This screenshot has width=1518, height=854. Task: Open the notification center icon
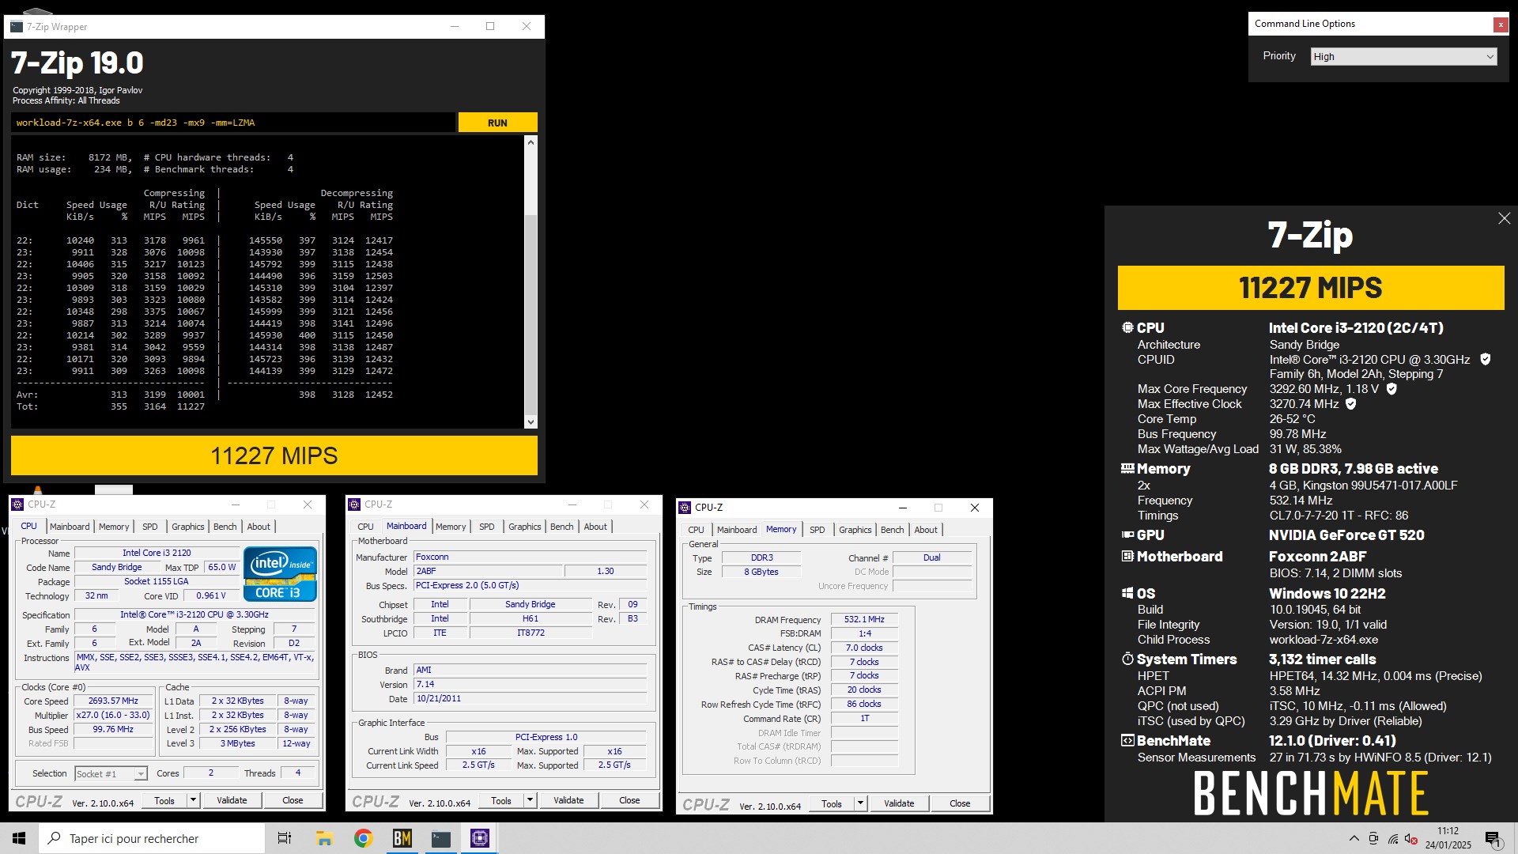[x=1493, y=839]
